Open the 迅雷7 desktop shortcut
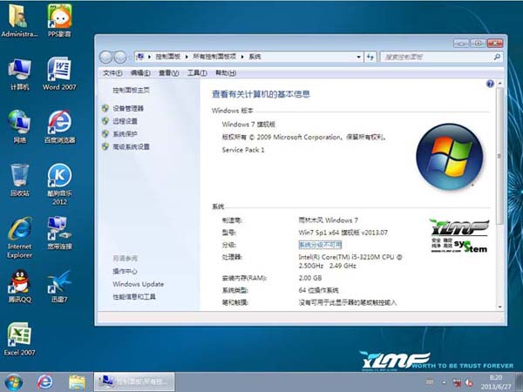This screenshot has height=392, width=523. 58,284
